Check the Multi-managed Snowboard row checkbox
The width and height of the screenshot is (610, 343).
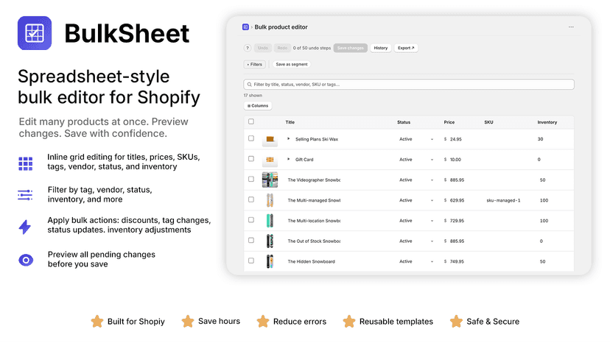tap(251, 199)
